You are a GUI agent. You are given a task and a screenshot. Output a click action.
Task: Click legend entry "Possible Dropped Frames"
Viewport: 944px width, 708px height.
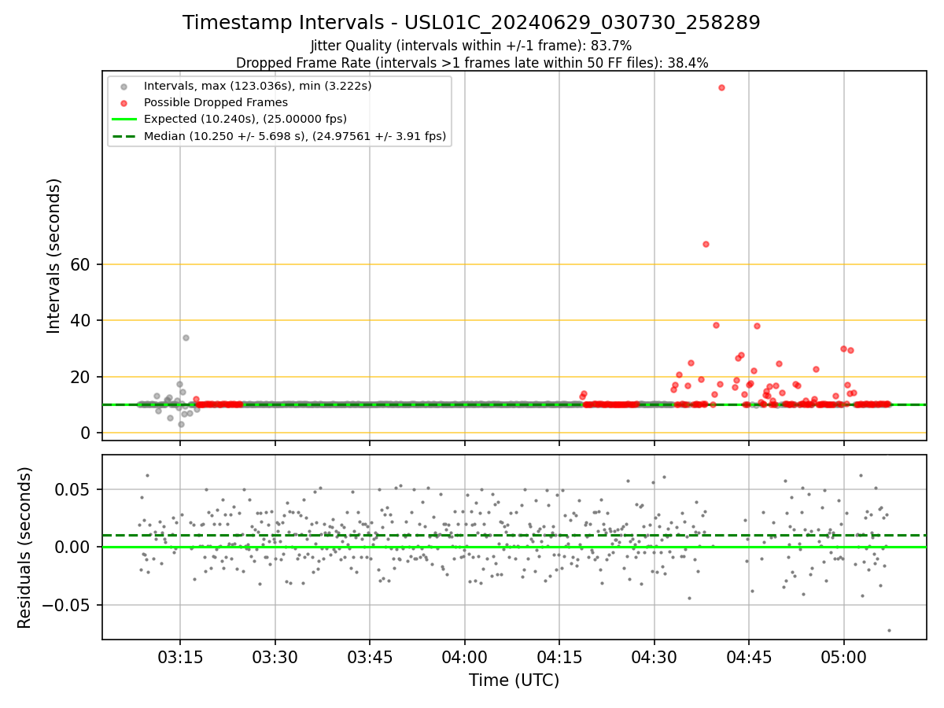(x=216, y=102)
